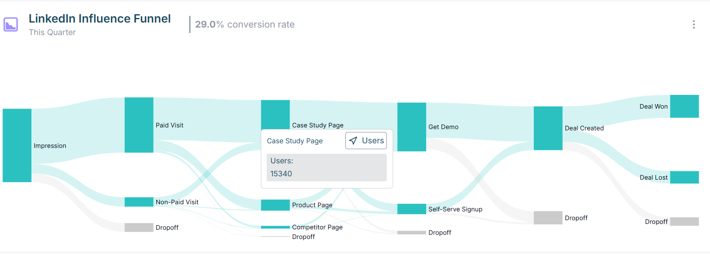Click the Users button in the tooltip
The width and height of the screenshot is (710, 254).
pos(366,140)
